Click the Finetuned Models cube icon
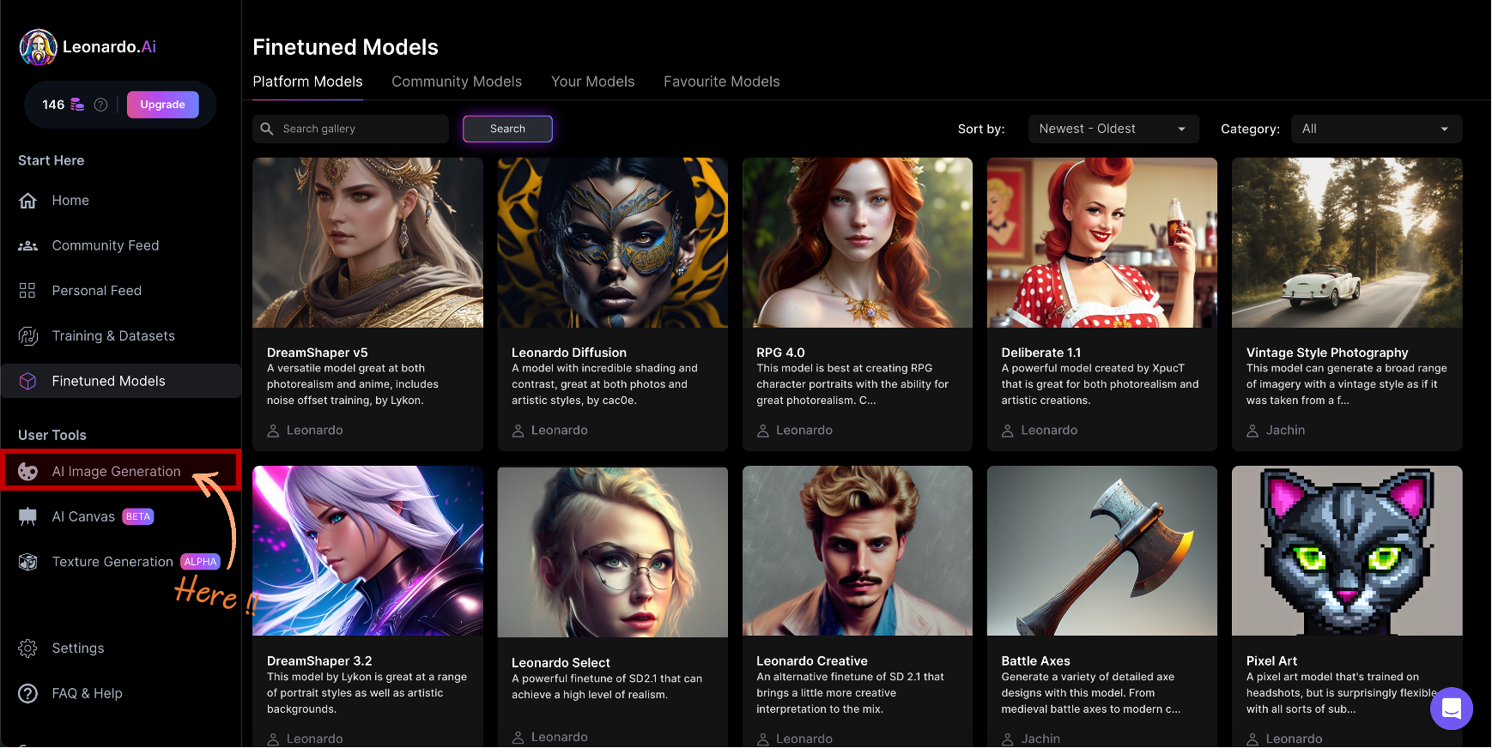The width and height of the screenshot is (1492, 748). [x=27, y=382]
